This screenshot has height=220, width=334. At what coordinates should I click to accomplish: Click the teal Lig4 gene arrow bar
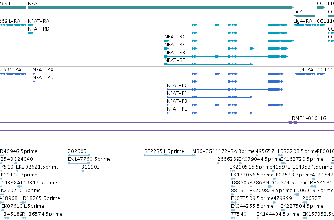(305, 16)
